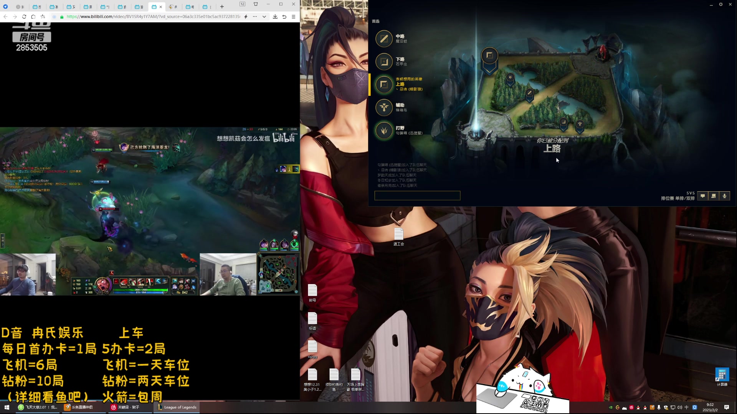Open browser skin shirt icon
The image size is (737, 414).
coord(256,4)
